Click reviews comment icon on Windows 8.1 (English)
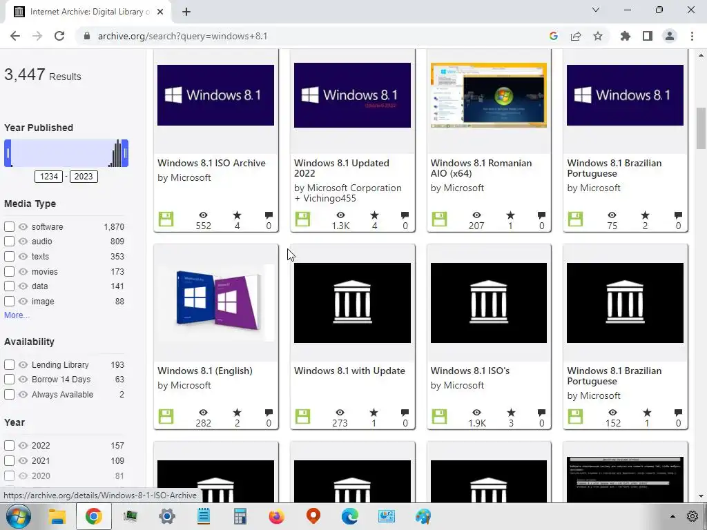Viewport: 707px width, 530px height. 269,413
